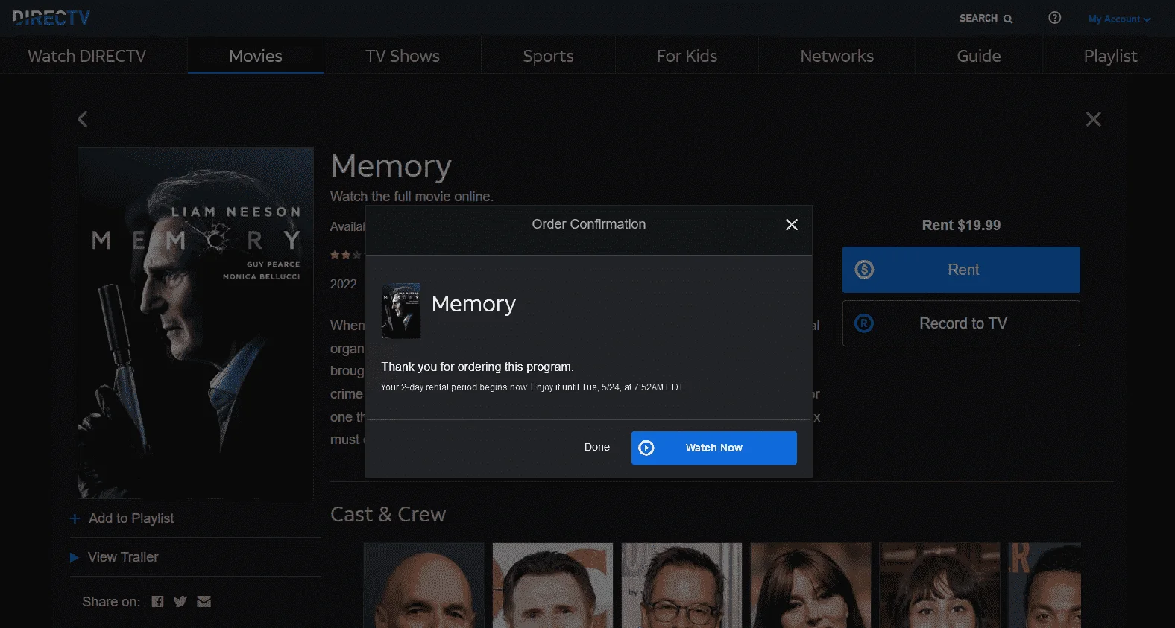The image size is (1175, 628).
Task: Click the first cast photo, bald man
Action: (423, 585)
